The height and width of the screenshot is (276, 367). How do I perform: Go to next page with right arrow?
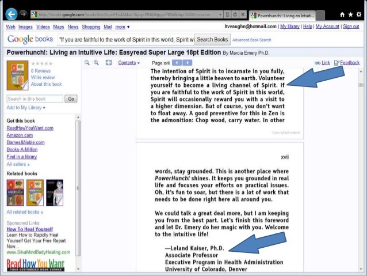(188, 63)
